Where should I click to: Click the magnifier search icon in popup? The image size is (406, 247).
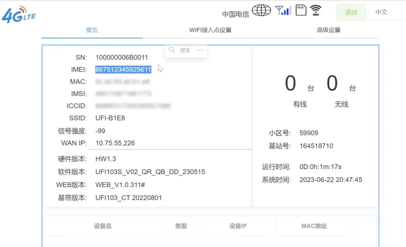pos(172,50)
